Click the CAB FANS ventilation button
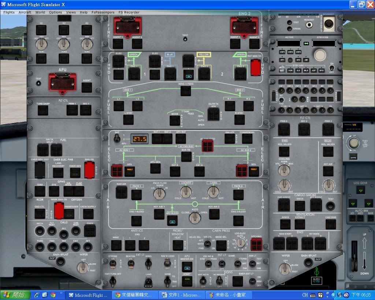 [x=331, y=225]
